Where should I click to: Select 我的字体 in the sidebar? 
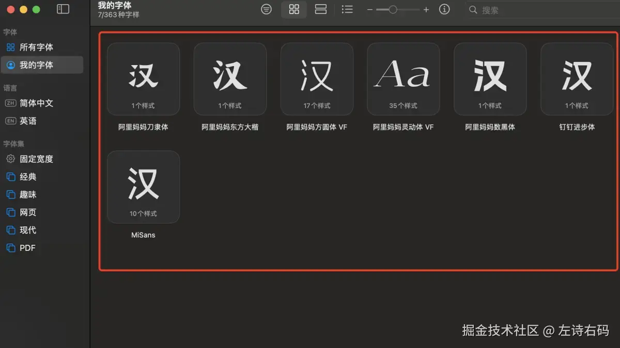(42, 65)
